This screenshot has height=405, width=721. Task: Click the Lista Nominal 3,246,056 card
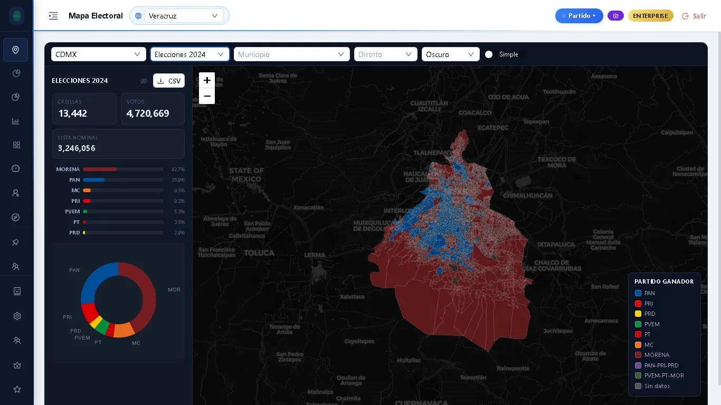point(118,144)
